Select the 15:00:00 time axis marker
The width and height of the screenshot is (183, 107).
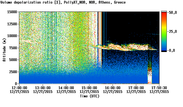pyautogui.click(x=89, y=90)
